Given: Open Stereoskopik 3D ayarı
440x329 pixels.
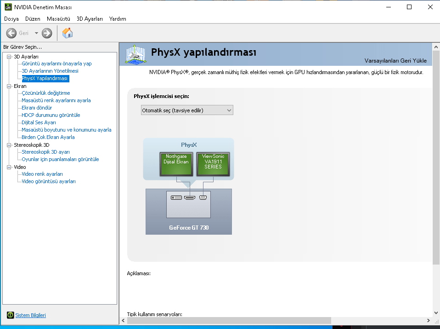Looking at the screenshot, I should 45,152.
